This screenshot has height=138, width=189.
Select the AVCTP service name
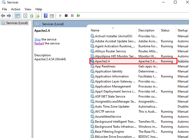[105, 112]
